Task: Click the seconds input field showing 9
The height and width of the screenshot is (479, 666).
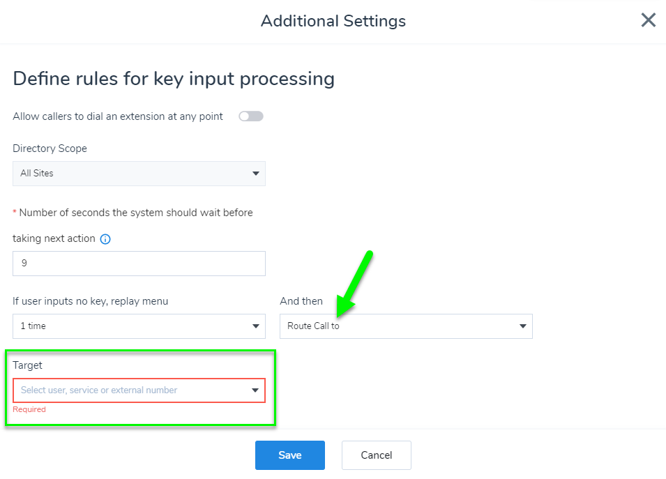Action: pyautogui.click(x=139, y=264)
